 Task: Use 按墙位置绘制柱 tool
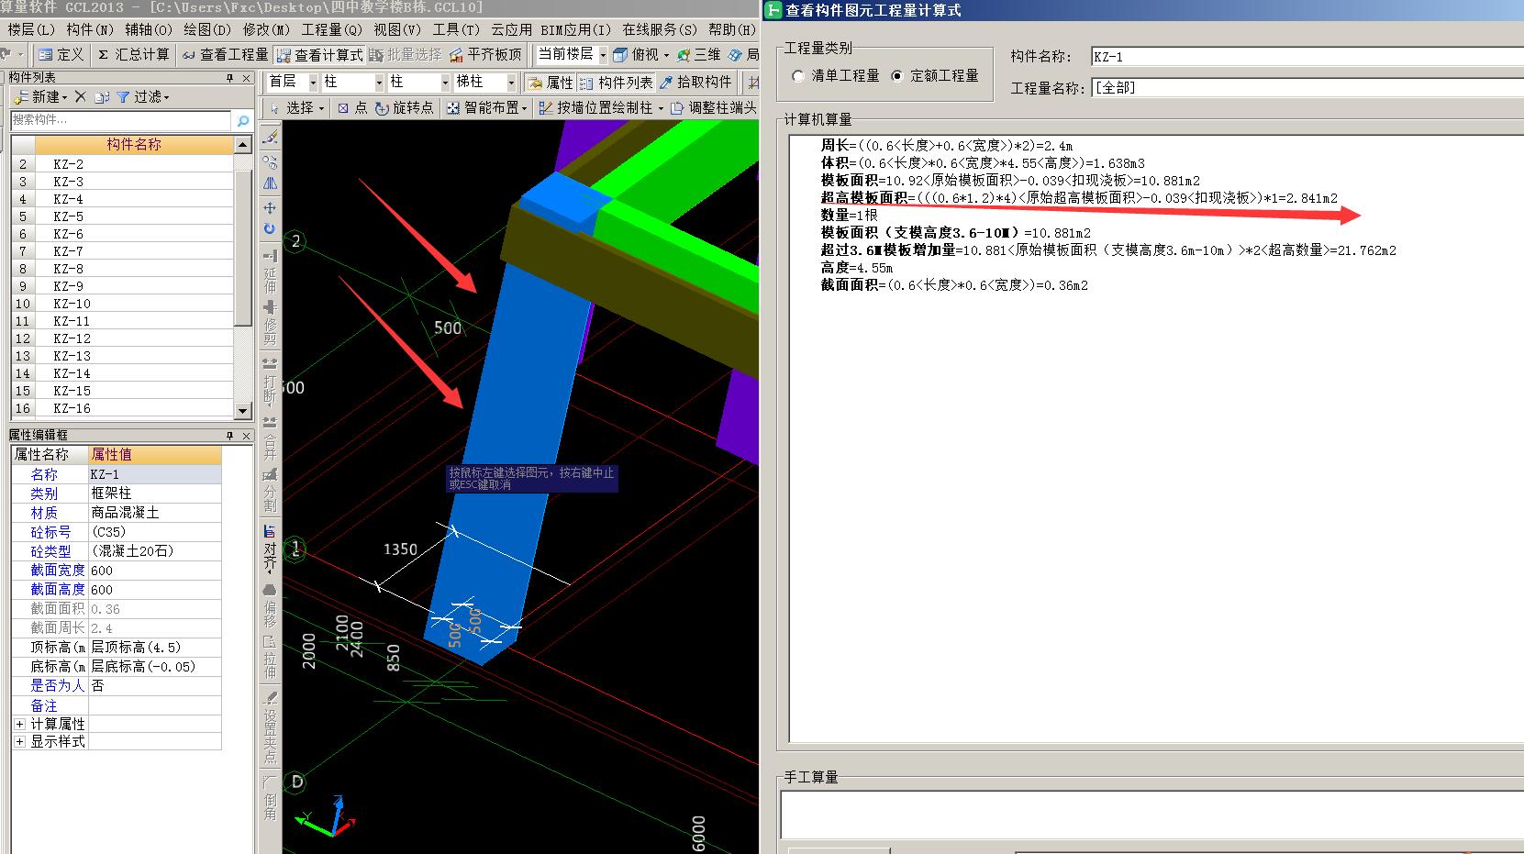[601, 108]
